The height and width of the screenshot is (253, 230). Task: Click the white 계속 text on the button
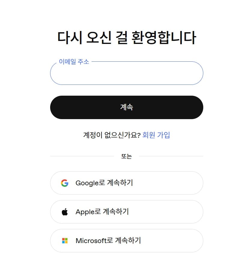(x=126, y=107)
